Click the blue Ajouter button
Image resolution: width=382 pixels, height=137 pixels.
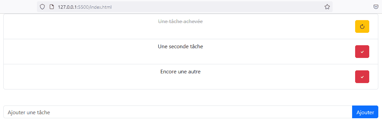point(365,112)
